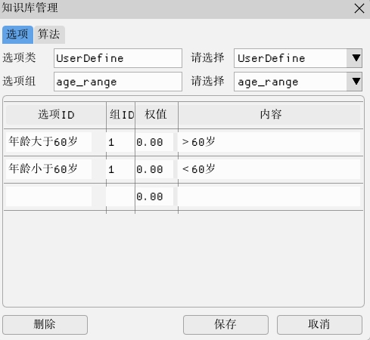Open the age_range combo box
370x340 pixels.
pyautogui.click(x=298, y=82)
